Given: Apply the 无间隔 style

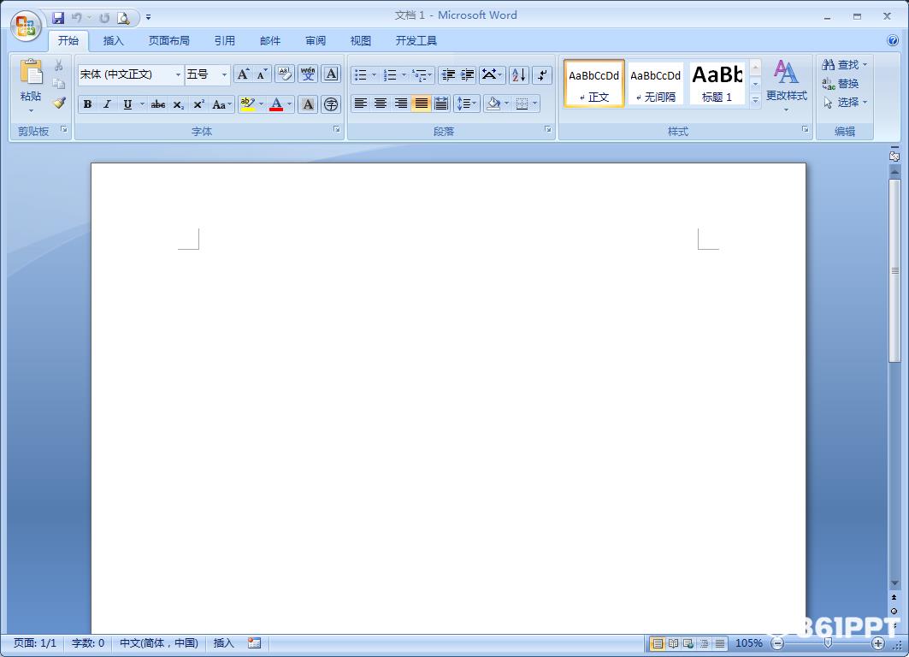Looking at the screenshot, I should click(656, 83).
